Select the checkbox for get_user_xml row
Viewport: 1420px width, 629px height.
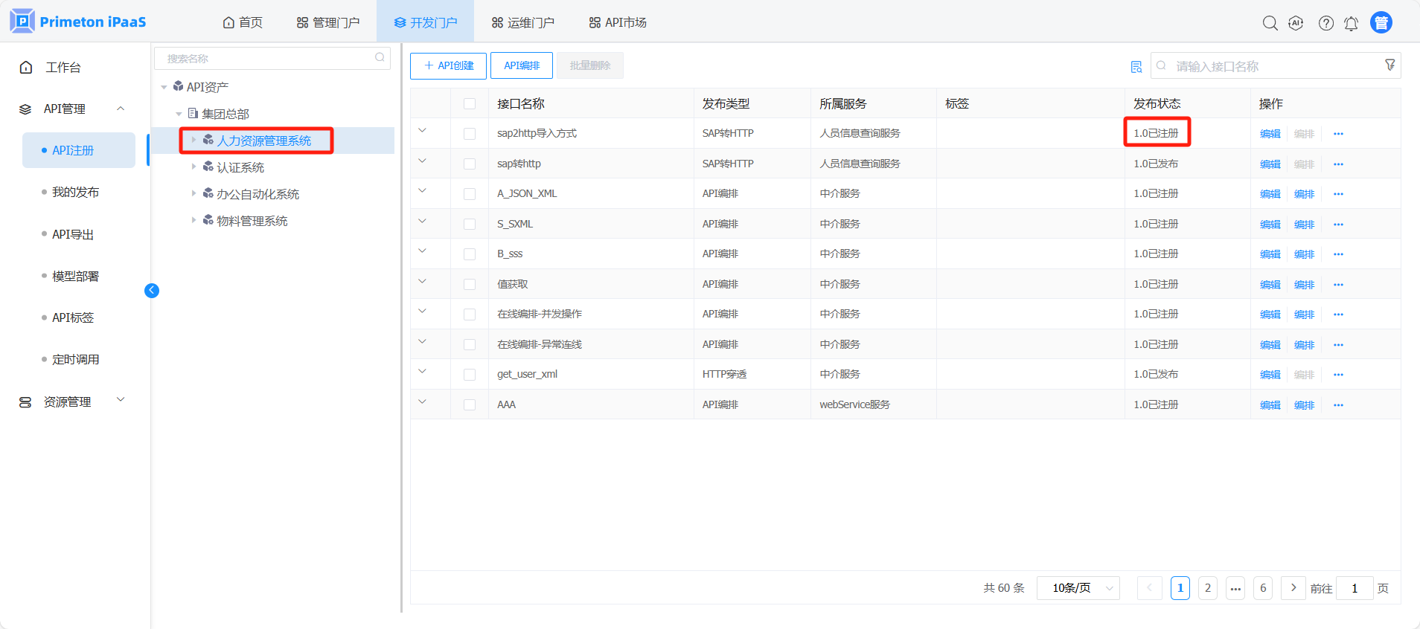pyautogui.click(x=470, y=375)
